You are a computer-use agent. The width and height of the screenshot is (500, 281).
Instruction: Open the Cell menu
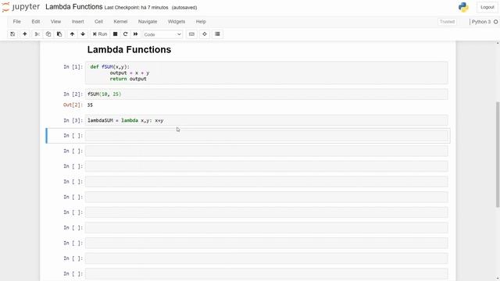tap(98, 22)
